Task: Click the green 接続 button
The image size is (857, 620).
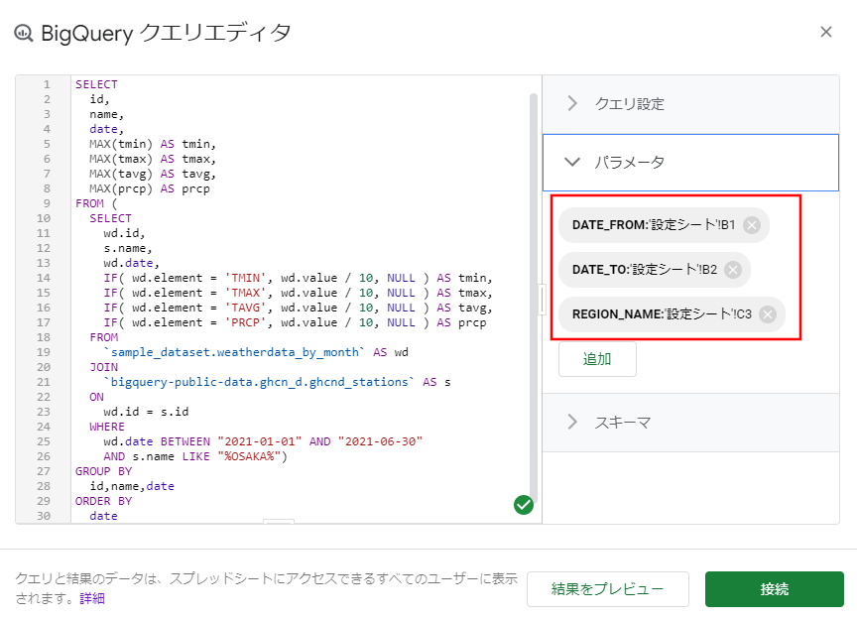Action: (775, 589)
